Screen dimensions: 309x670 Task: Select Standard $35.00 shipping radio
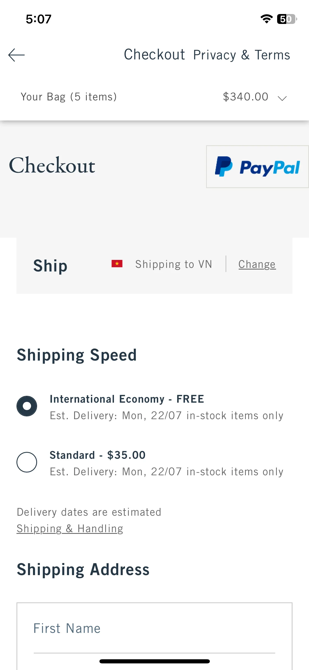point(27,462)
